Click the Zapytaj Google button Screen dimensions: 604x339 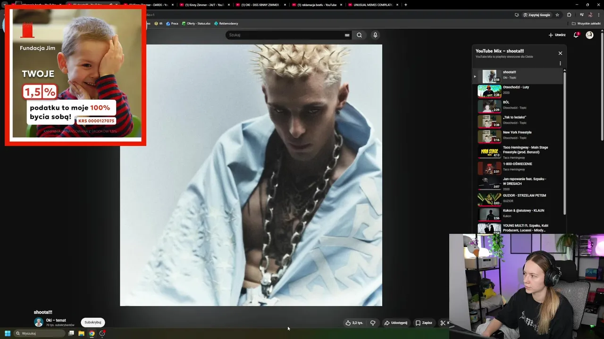pos(537,15)
